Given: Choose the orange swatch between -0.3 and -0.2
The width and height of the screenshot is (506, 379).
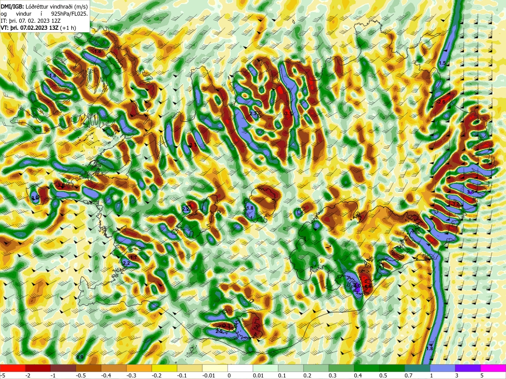Looking at the screenshot, I should tap(139, 368).
